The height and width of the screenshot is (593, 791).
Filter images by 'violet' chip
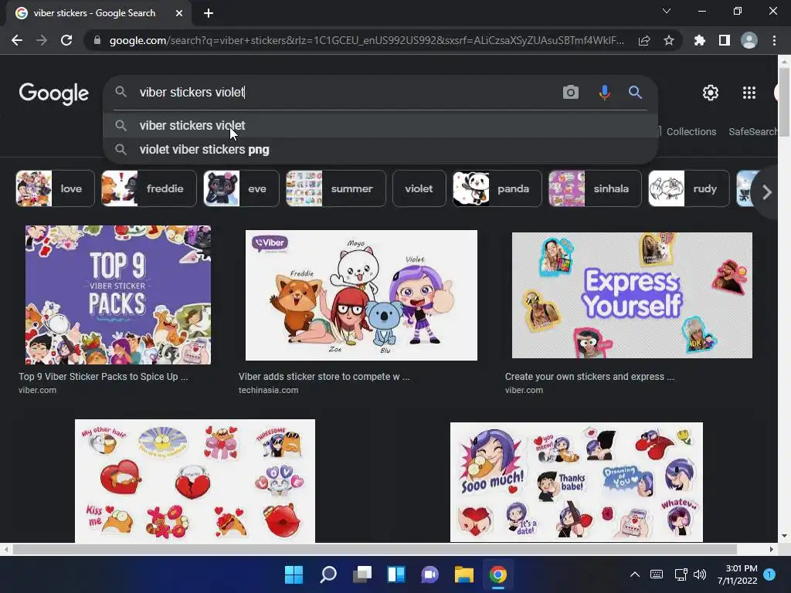point(419,188)
